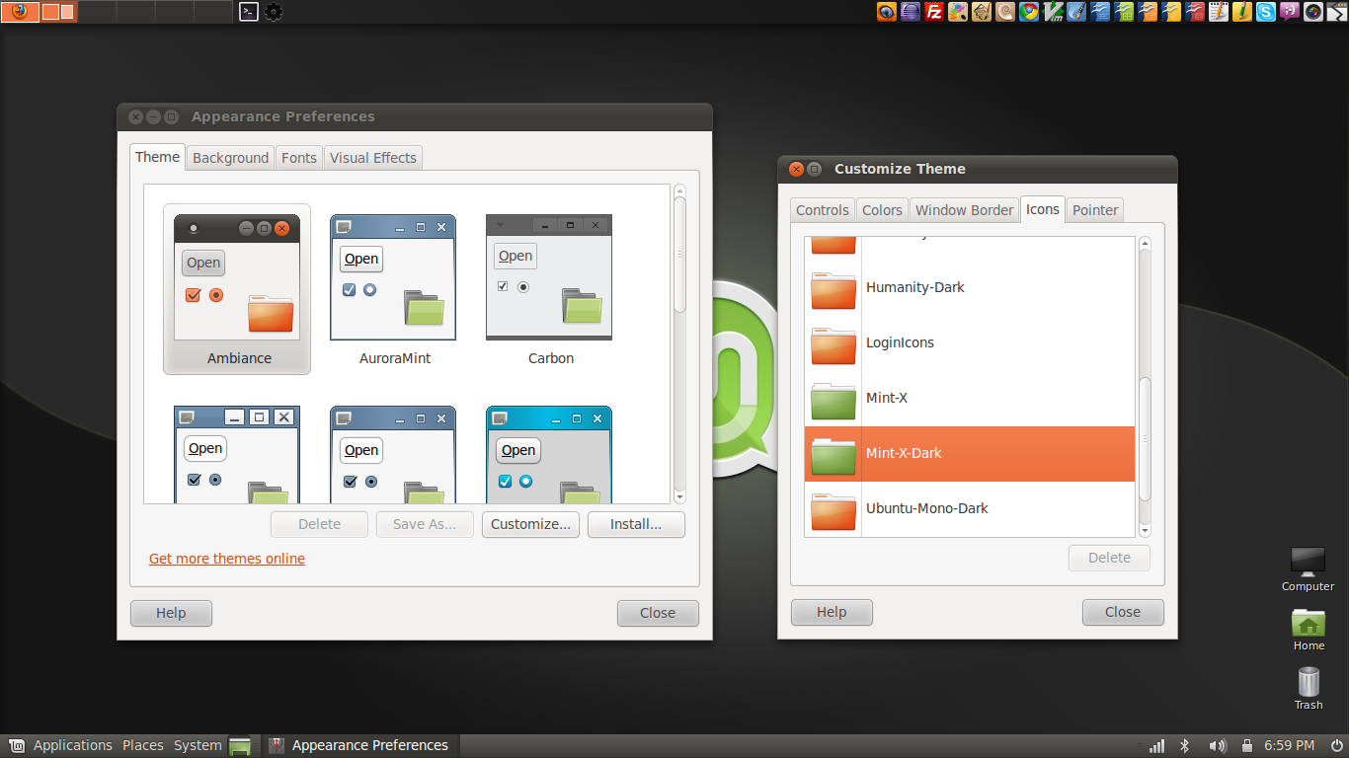The image size is (1349, 758).
Task: Launch Vim from the top panel
Action: (1053, 12)
